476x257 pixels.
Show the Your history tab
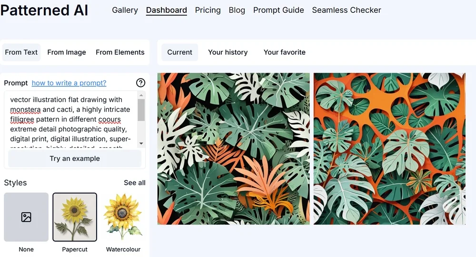coord(228,52)
